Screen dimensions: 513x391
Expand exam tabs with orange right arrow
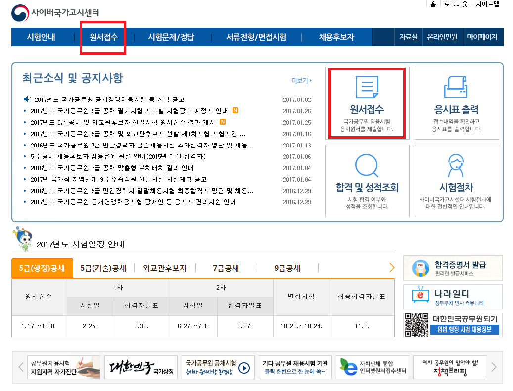[392, 268]
